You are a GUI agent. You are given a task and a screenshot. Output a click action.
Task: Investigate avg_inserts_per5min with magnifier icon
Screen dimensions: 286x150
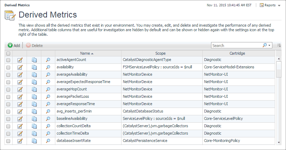click(48, 111)
